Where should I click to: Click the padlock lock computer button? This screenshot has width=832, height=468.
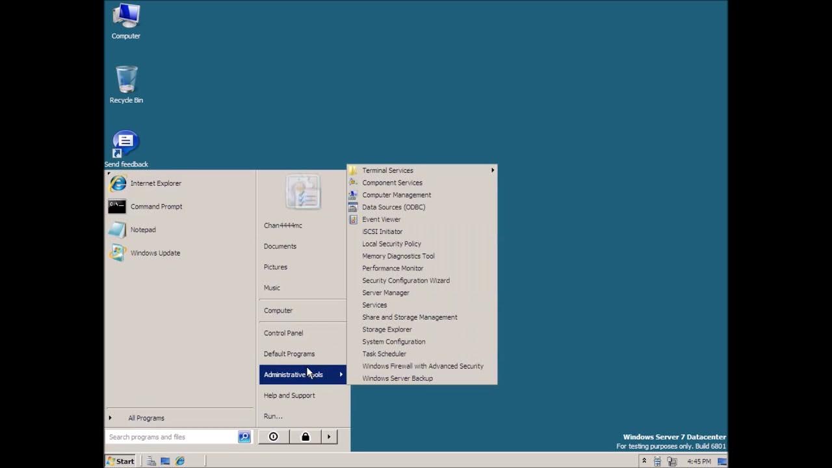(x=305, y=437)
